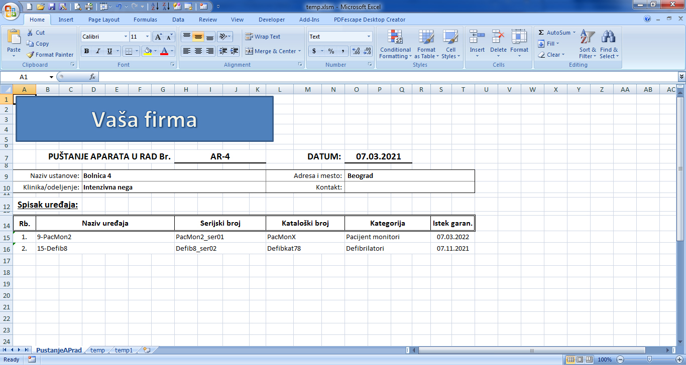Image resolution: width=686 pixels, height=365 pixels.
Task: Click the Cut scissors button
Action: tap(36, 33)
